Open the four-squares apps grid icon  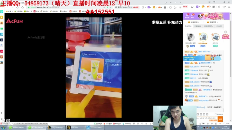click(x=165, y=7)
